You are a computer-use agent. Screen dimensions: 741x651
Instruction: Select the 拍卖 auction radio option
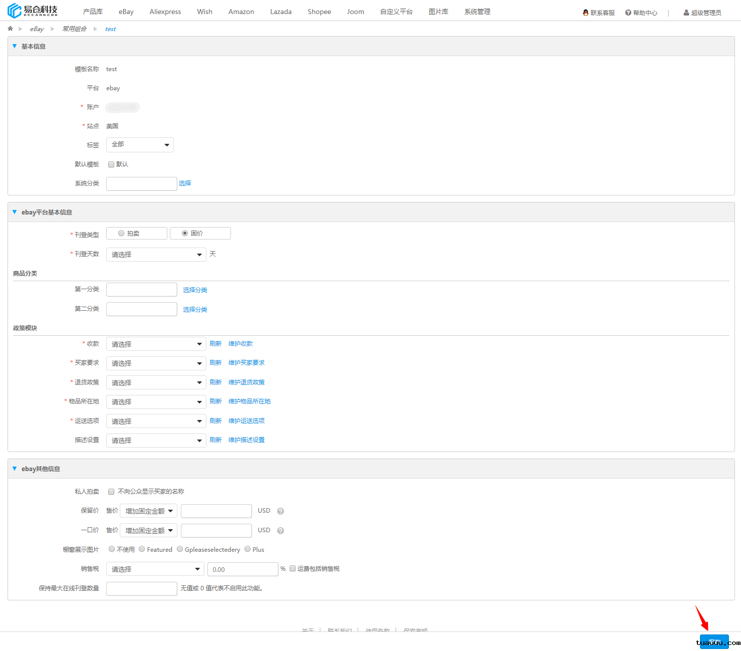tap(121, 233)
